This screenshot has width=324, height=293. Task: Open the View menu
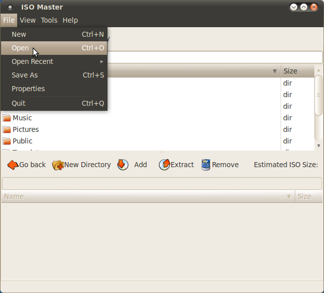coord(27,20)
